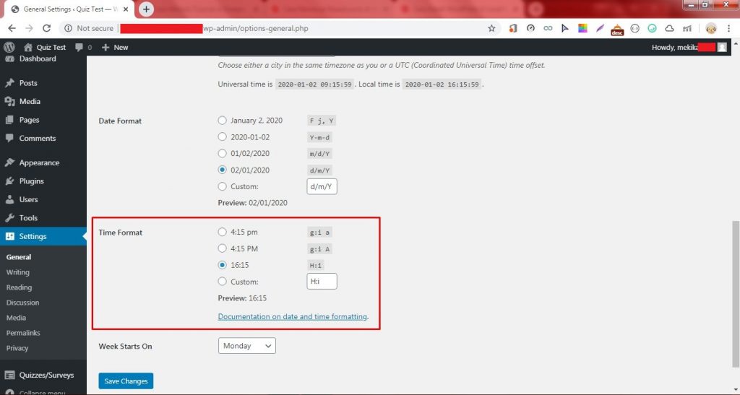Select 4:15 pm time format
Image resolution: width=740 pixels, height=395 pixels.
click(223, 232)
